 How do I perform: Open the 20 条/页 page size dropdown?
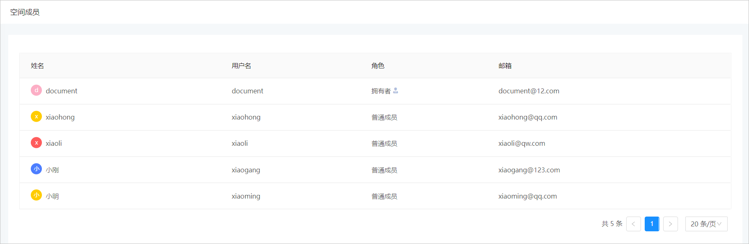(706, 224)
